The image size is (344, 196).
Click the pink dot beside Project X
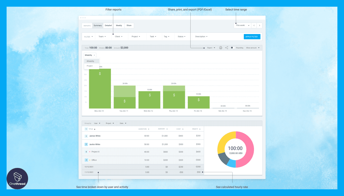89,152
